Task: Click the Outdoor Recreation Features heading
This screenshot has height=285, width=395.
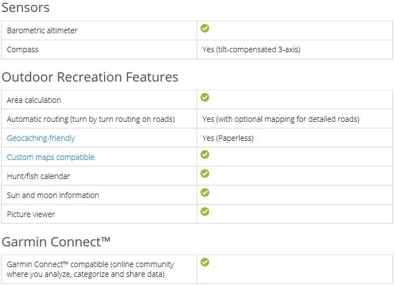Action: (x=90, y=77)
